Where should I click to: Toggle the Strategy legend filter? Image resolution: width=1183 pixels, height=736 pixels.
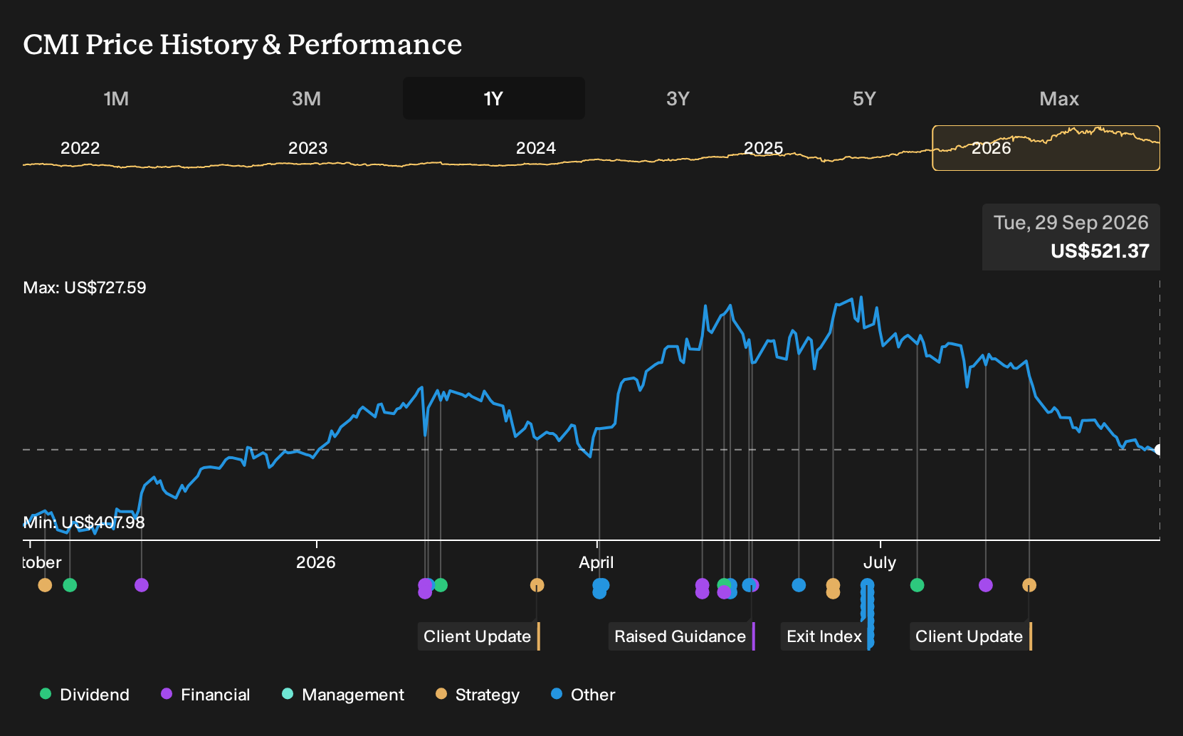coord(478,695)
